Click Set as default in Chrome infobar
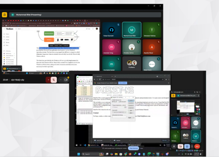 point(122,83)
